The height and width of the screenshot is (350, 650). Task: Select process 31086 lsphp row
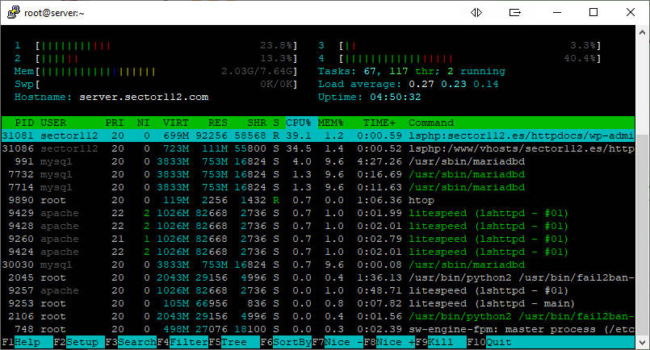318,148
